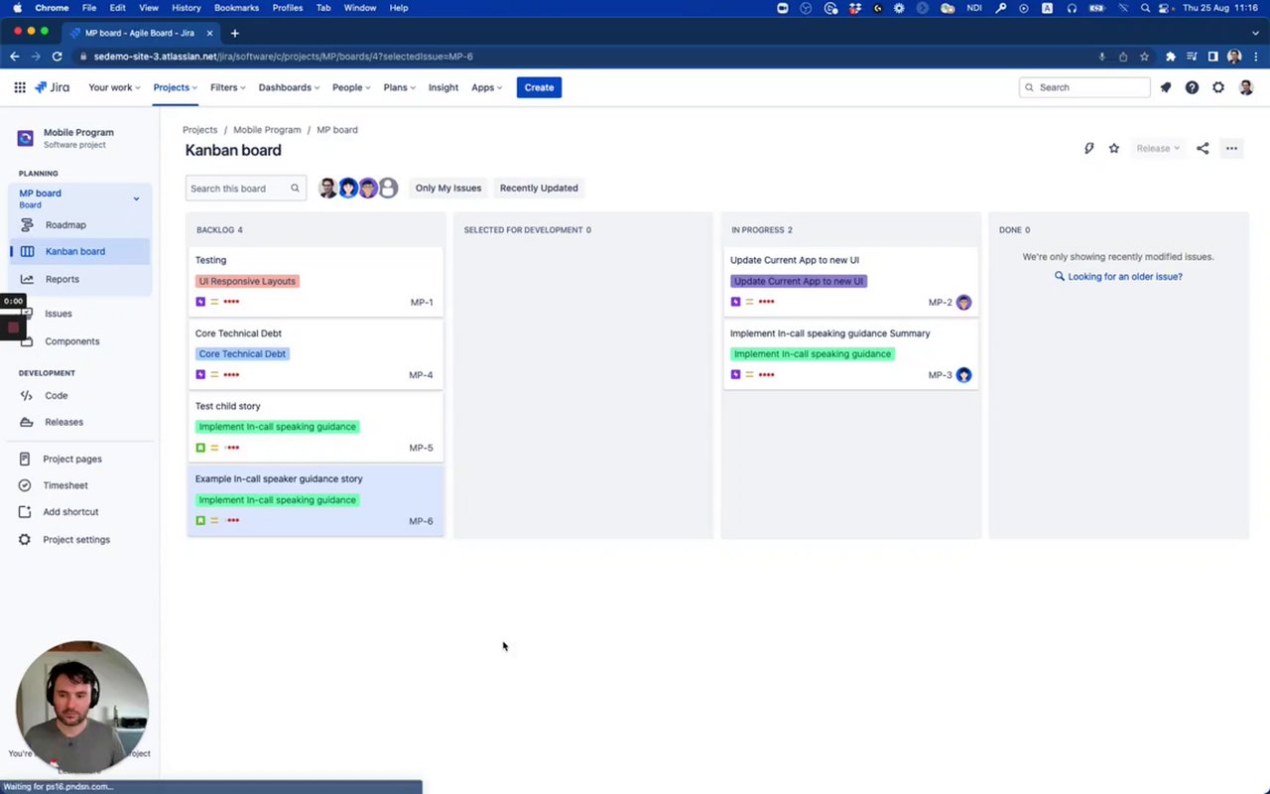Click the Mobile Program project icon
This screenshot has width=1270, height=794.
26,138
